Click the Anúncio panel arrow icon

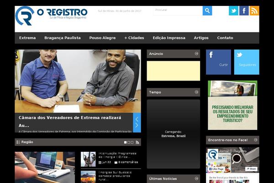click(196, 54)
